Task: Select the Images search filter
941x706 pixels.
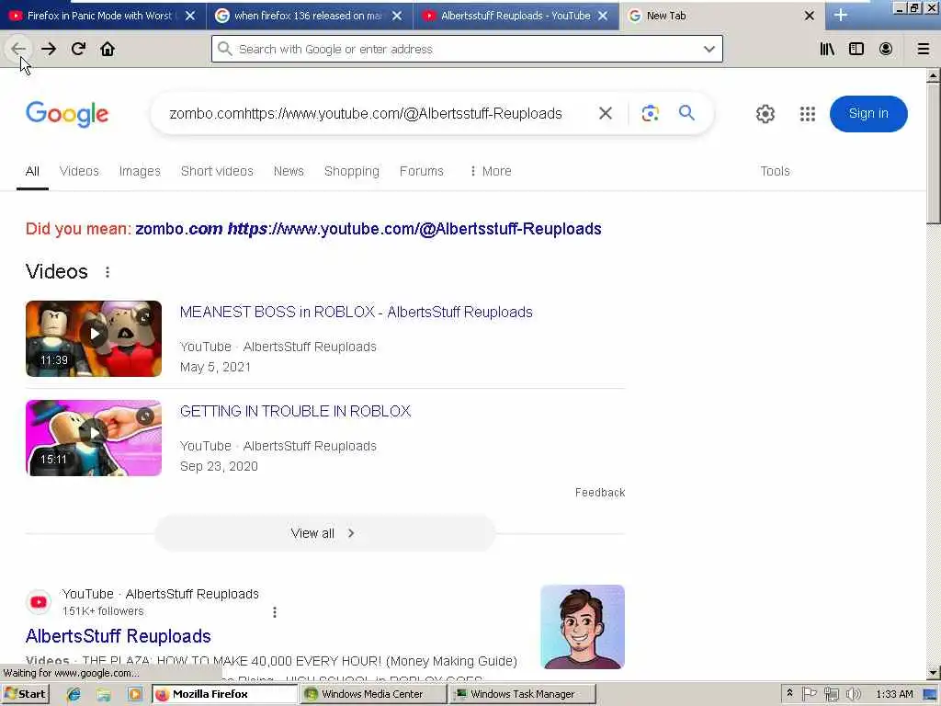Action: [140, 171]
